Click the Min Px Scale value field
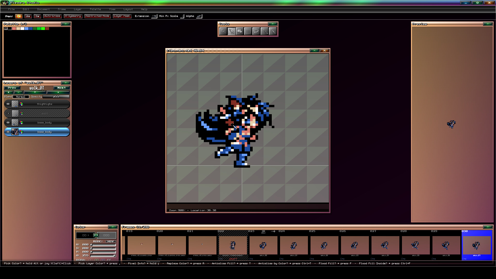Image resolution: width=496 pixels, height=279 pixels. (x=182, y=16)
